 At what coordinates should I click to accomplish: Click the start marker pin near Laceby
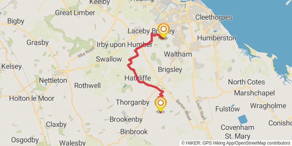164,31
